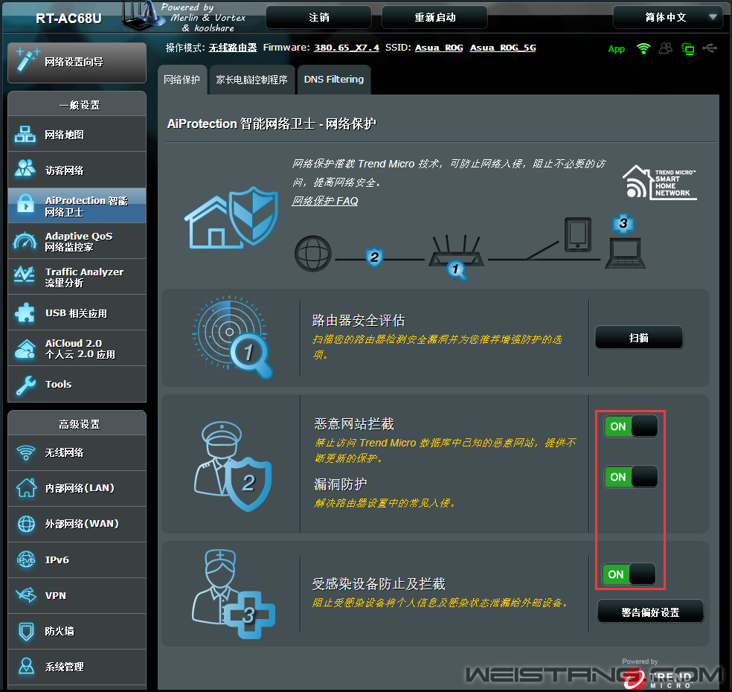
Task: Click the green network monitor status icon
Action: click(x=687, y=48)
